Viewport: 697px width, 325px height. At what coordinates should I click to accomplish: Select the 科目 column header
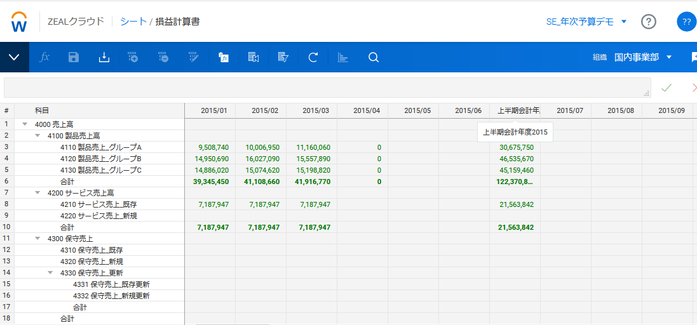pyautogui.click(x=100, y=110)
